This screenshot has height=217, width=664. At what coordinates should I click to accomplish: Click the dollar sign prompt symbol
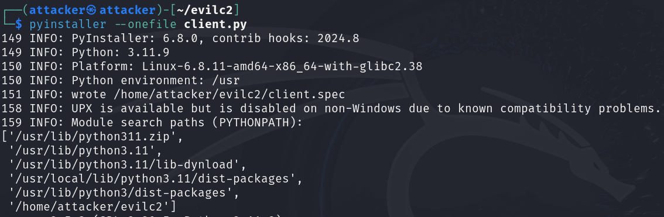[x=19, y=24]
